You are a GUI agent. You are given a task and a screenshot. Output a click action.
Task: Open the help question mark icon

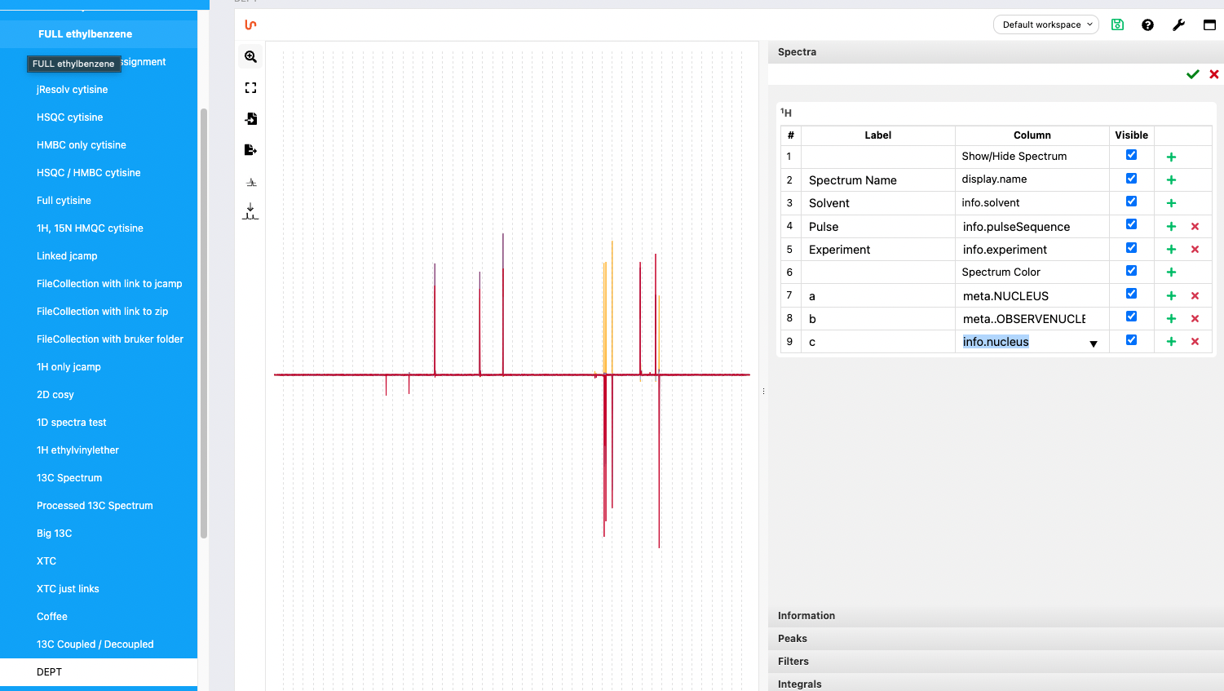(1147, 24)
